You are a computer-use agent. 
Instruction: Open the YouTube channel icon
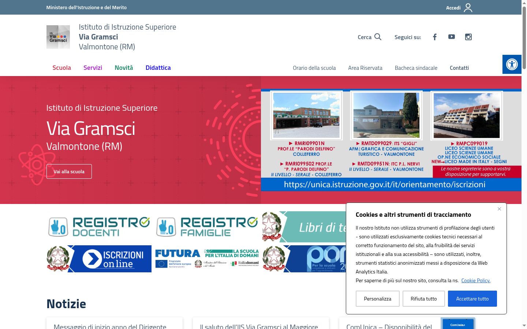(x=452, y=37)
